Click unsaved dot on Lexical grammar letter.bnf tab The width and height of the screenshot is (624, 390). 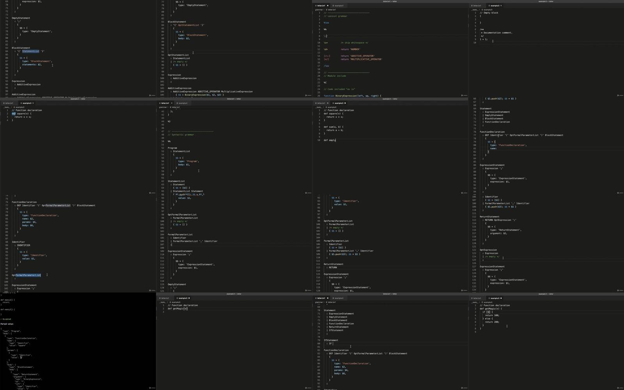(328, 6)
